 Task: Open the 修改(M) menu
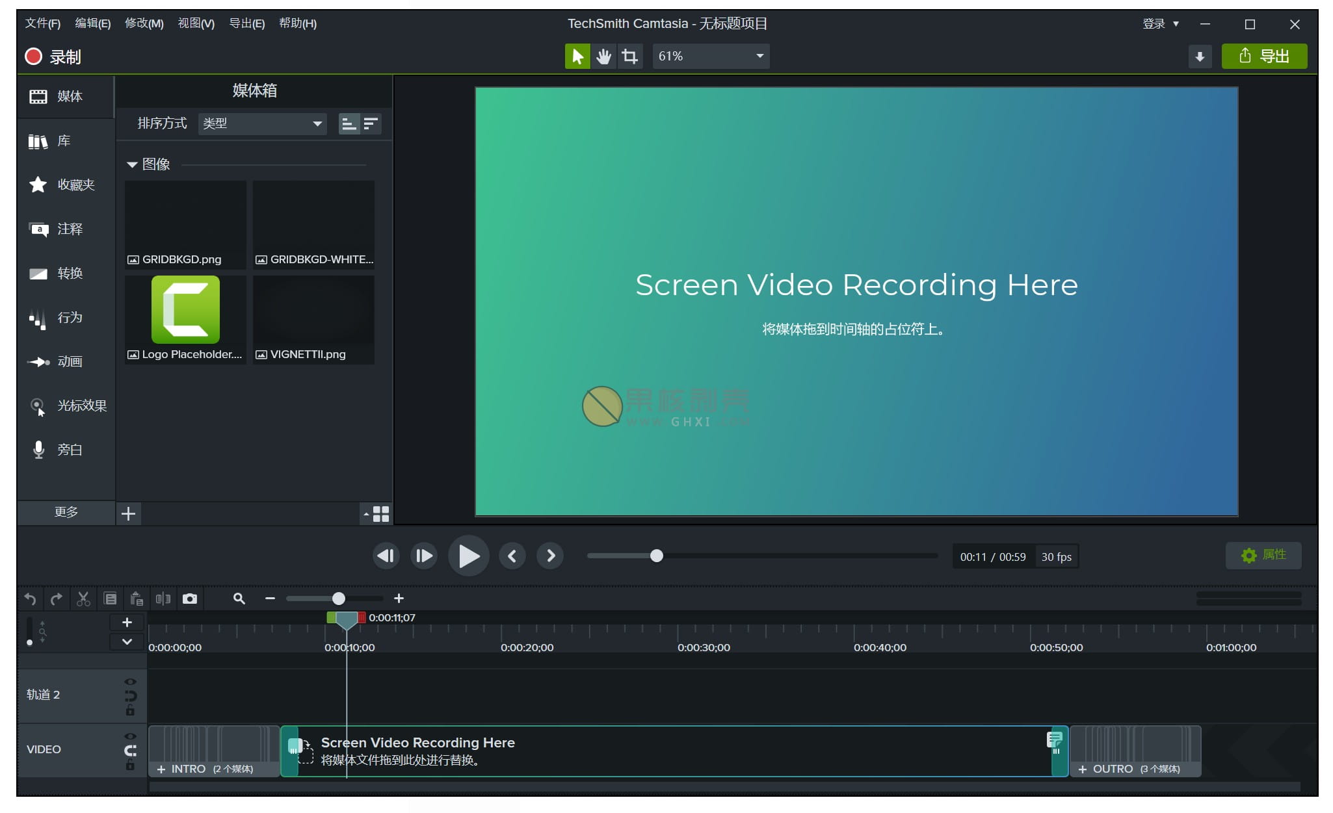point(144,23)
